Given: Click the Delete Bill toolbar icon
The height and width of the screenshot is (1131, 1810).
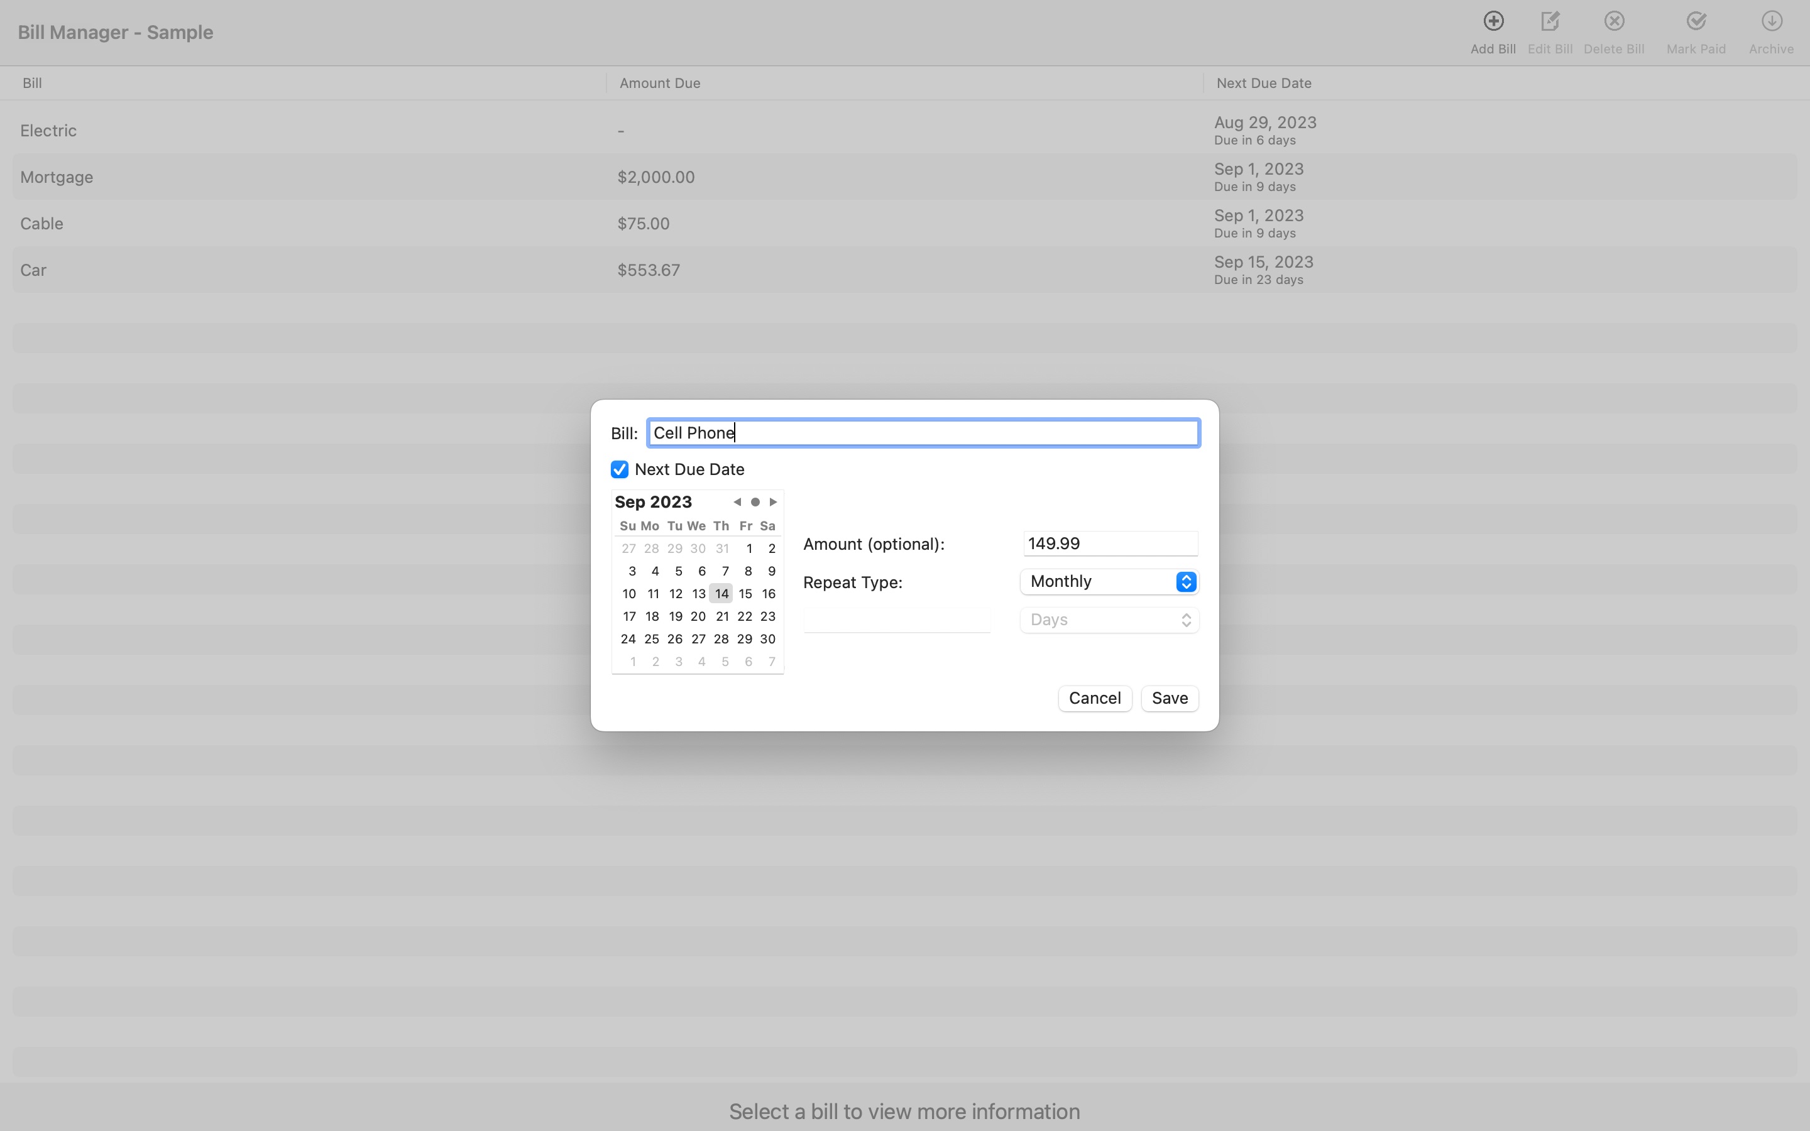Looking at the screenshot, I should click(x=1614, y=22).
